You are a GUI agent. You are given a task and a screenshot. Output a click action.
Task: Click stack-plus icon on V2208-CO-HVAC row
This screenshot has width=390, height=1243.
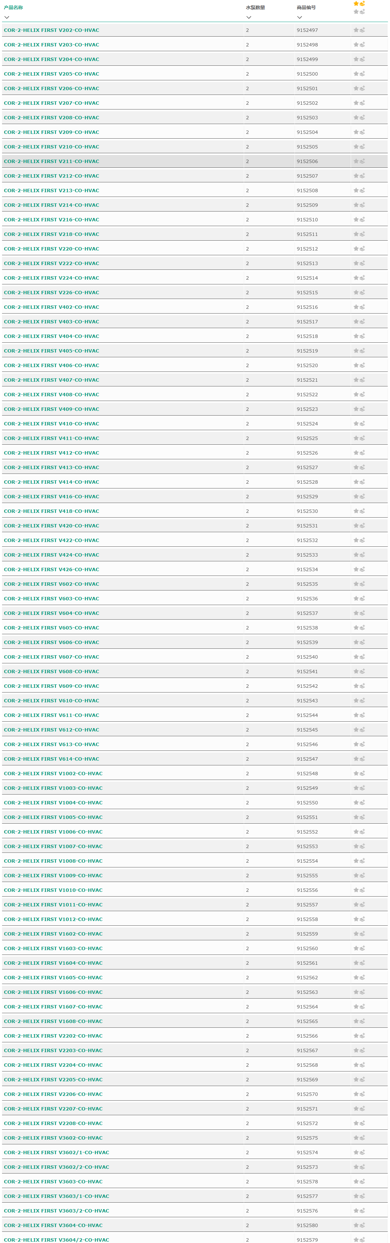(x=363, y=1123)
